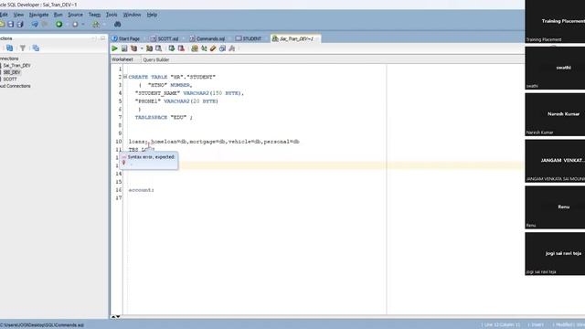585x329 pixels.
Task: Open the Window menu
Action: point(132,15)
